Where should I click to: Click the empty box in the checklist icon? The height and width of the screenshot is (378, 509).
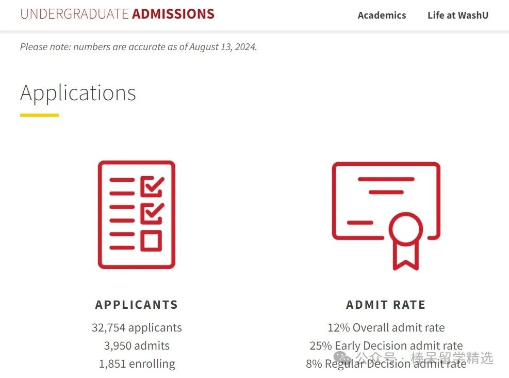151,241
